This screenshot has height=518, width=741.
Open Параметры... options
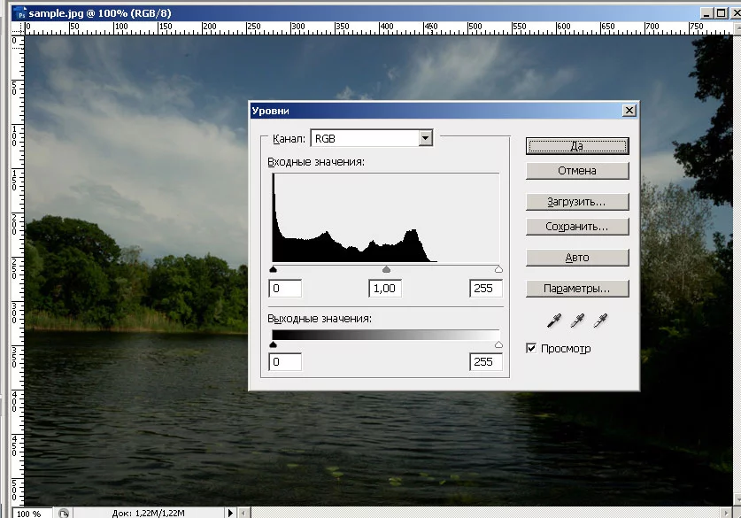tap(577, 289)
